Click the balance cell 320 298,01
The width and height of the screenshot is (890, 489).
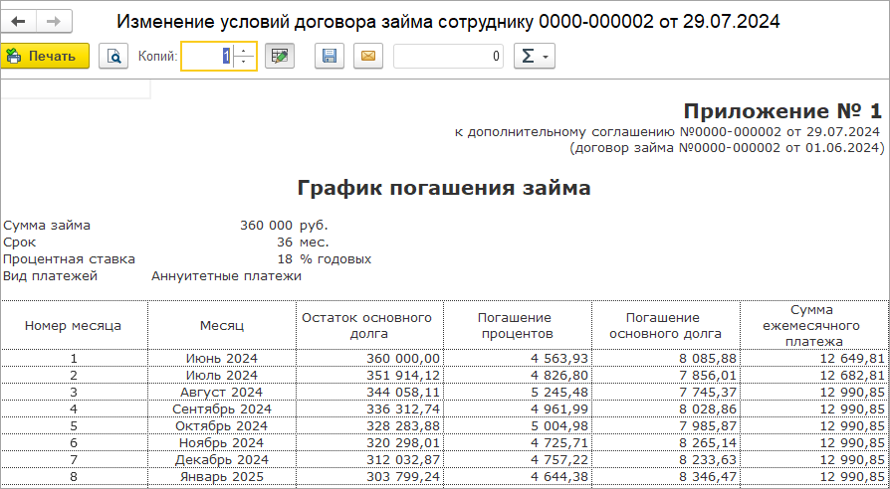(369, 442)
